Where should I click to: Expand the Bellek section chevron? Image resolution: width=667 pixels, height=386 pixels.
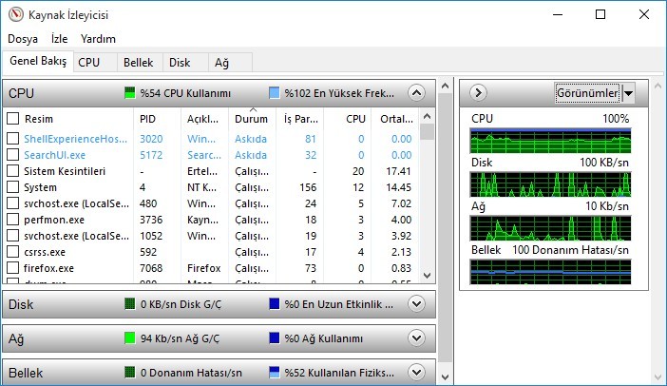point(416,373)
